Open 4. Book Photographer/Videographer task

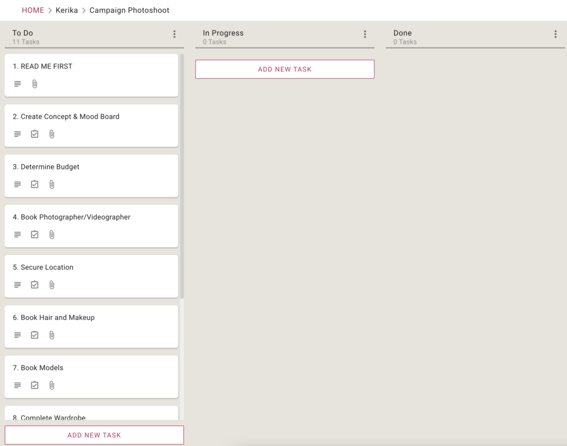click(x=91, y=226)
